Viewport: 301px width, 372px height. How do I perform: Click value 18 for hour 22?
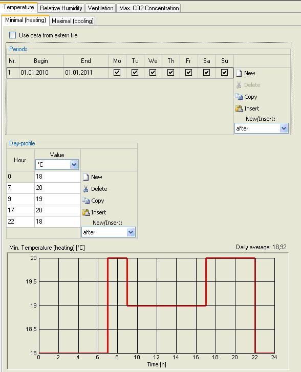click(57, 222)
